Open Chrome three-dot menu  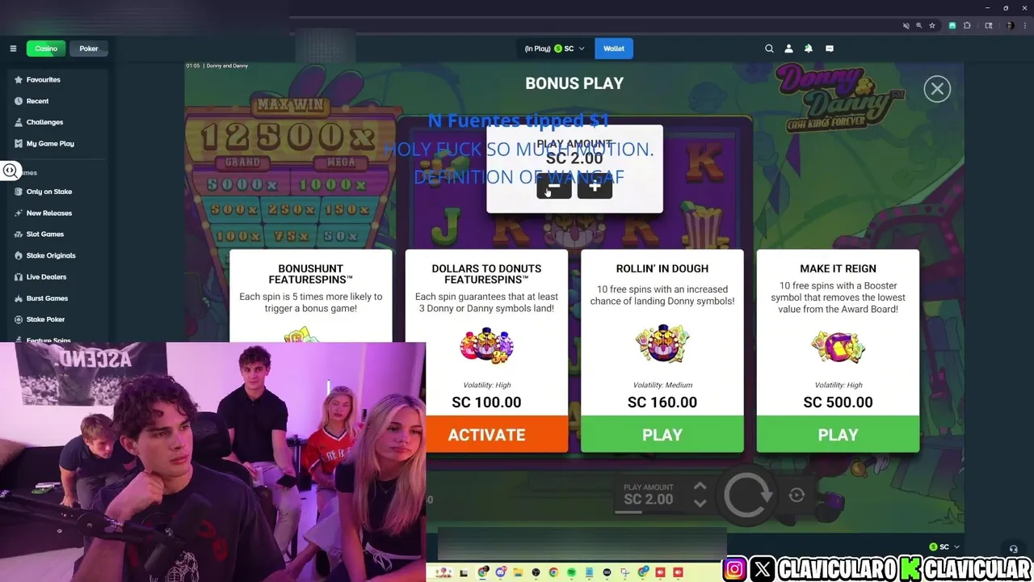[x=1023, y=26]
